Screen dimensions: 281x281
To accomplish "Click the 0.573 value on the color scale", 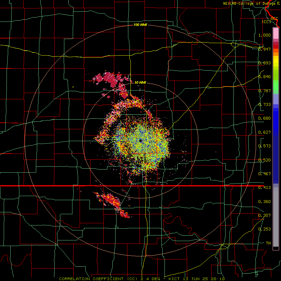I will pyautogui.click(x=264, y=146).
